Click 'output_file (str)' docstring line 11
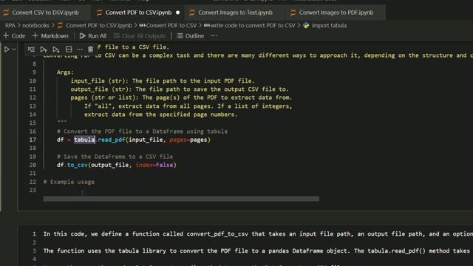 [180, 89]
